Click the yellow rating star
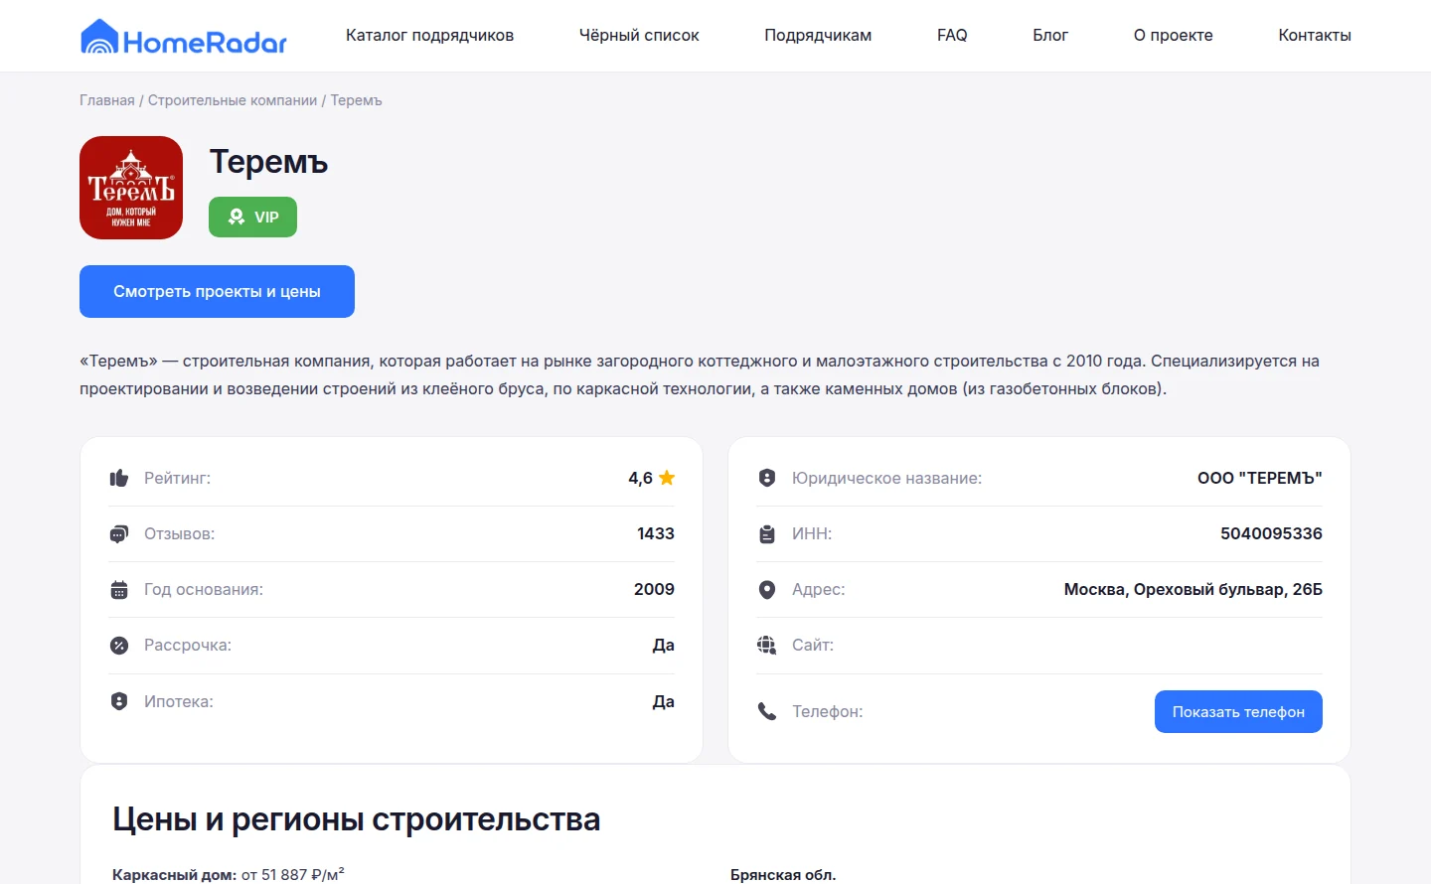The width and height of the screenshot is (1431, 884). (x=667, y=478)
